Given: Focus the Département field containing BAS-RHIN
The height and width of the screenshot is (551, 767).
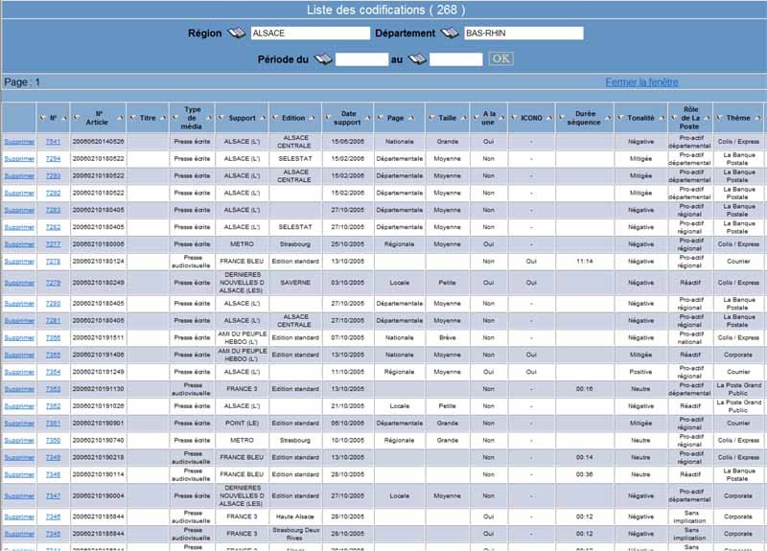Looking at the screenshot, I should point(523,34).
